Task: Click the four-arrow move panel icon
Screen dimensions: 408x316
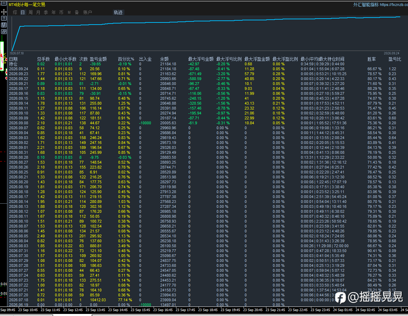Action: [x=4, y=12]
